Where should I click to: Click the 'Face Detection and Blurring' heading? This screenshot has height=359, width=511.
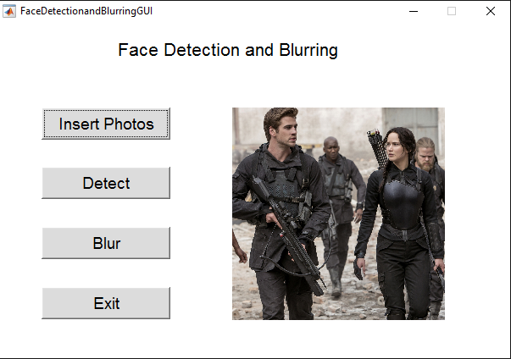click(x=228, y=50)
